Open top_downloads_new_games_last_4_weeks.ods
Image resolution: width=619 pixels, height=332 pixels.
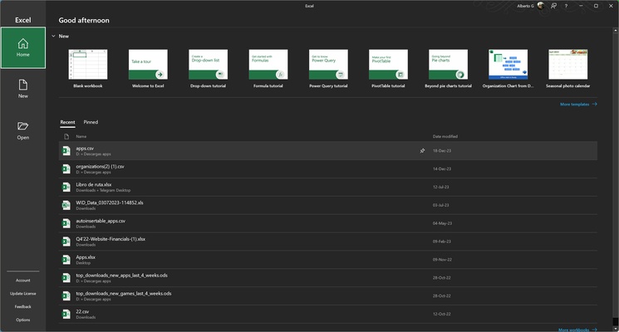[328, 295]
